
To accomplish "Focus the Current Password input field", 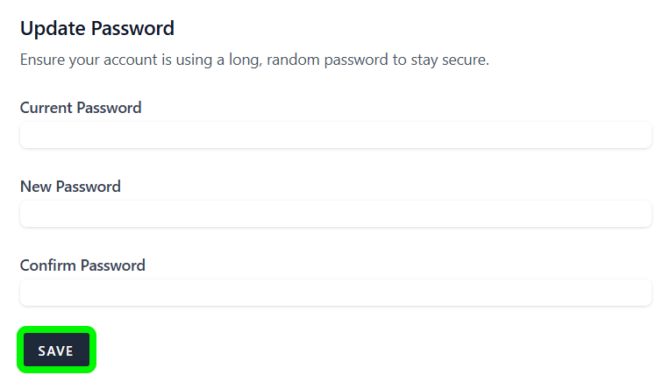I will click(335, 135).
